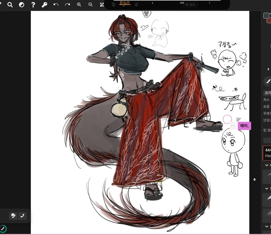The image size is (271, 235).
Task: Select the '444 Pen' brush preset
Action: point(267,153)
